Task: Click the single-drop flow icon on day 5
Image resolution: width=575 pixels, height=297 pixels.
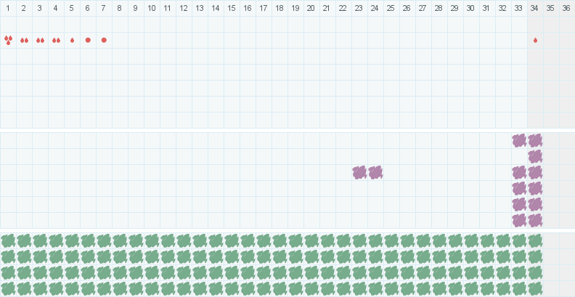Action: click(73, 41)
